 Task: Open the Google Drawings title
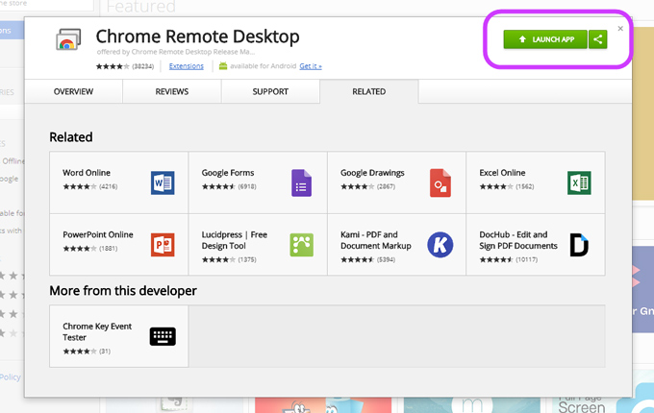pos(372,173)
